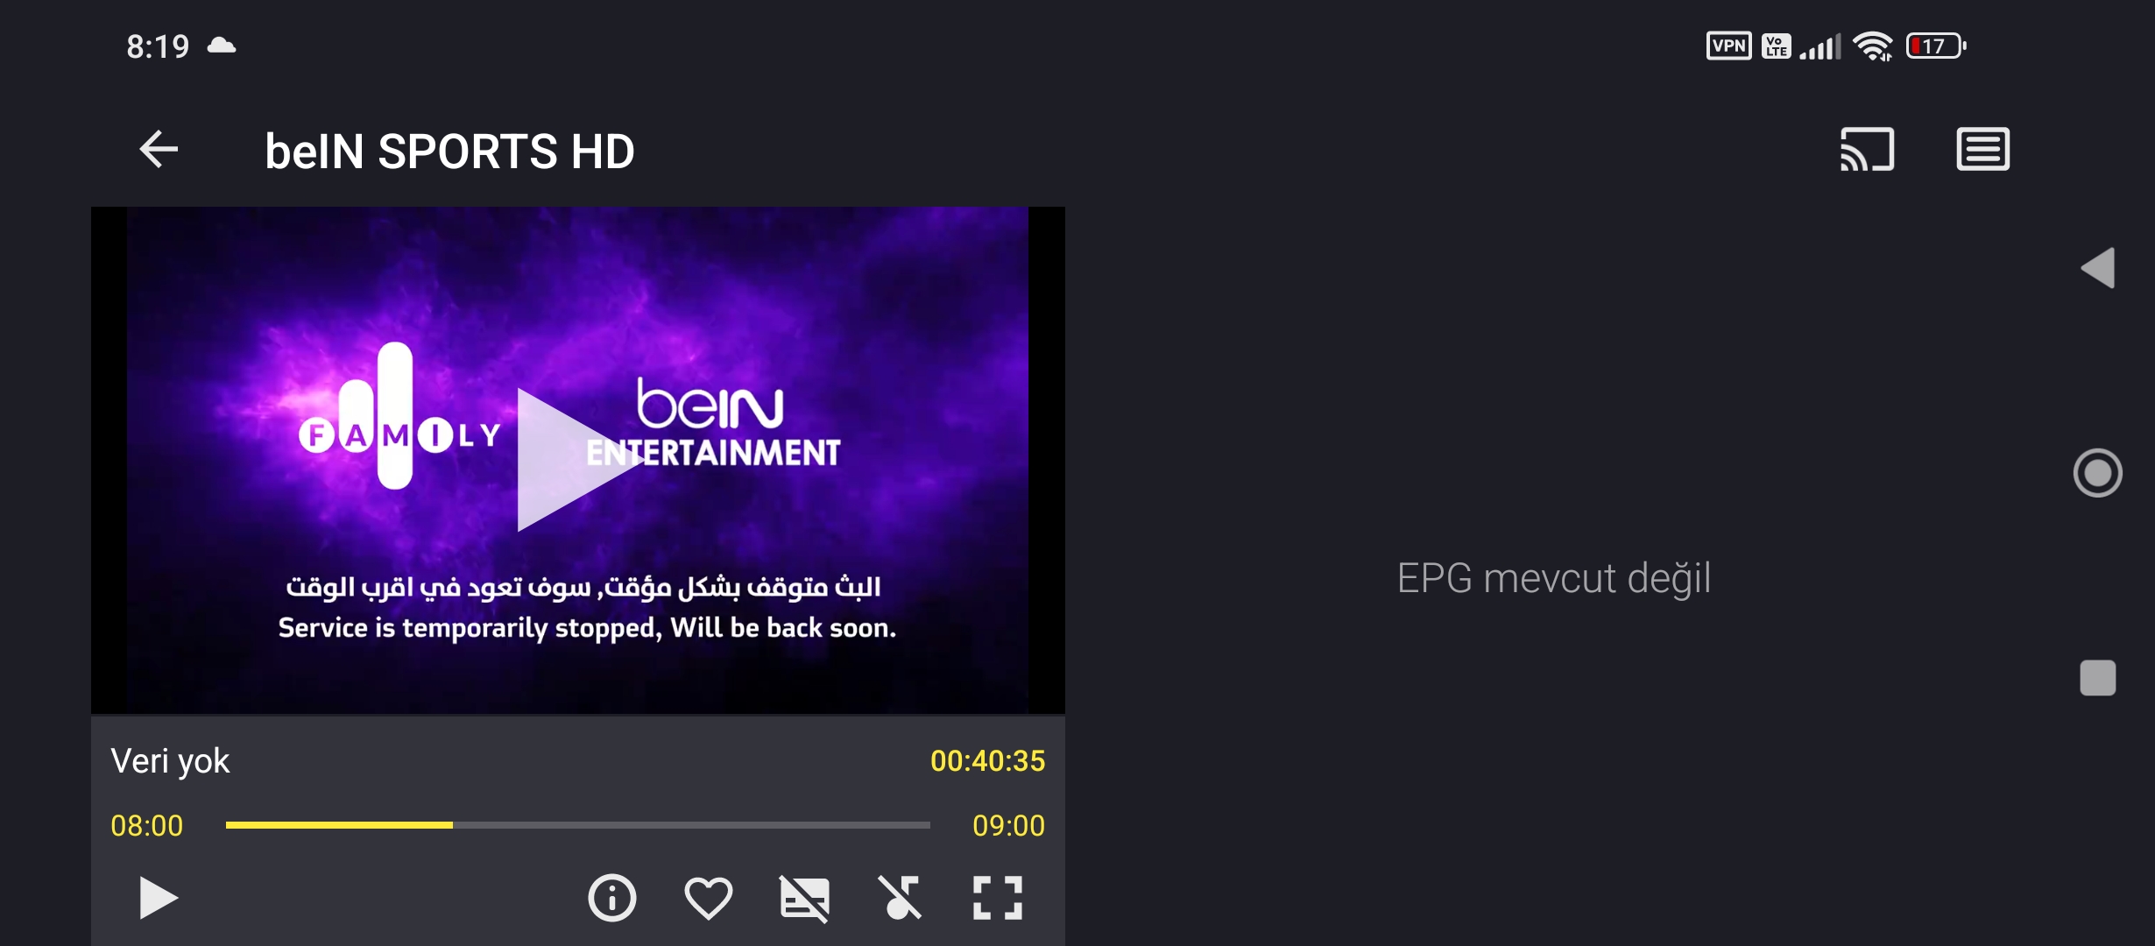
Task: Tap the Android back triangle navigation button
Action: (2098, 268)
